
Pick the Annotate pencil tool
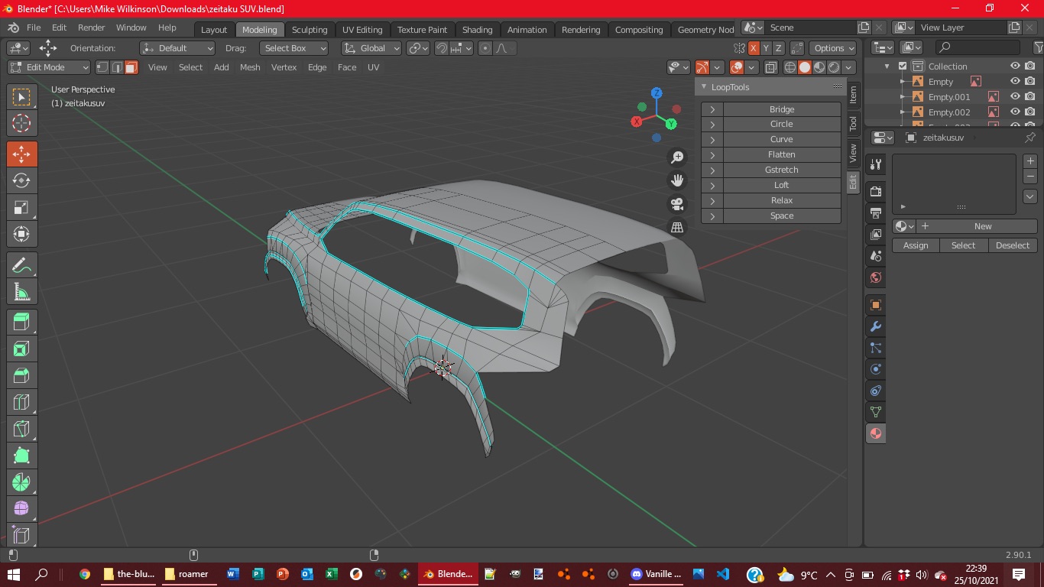pos(21,265)
